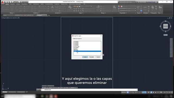The image size is (174, 98).
Task: Close the command line with its X icon
Action: [38, 90]
